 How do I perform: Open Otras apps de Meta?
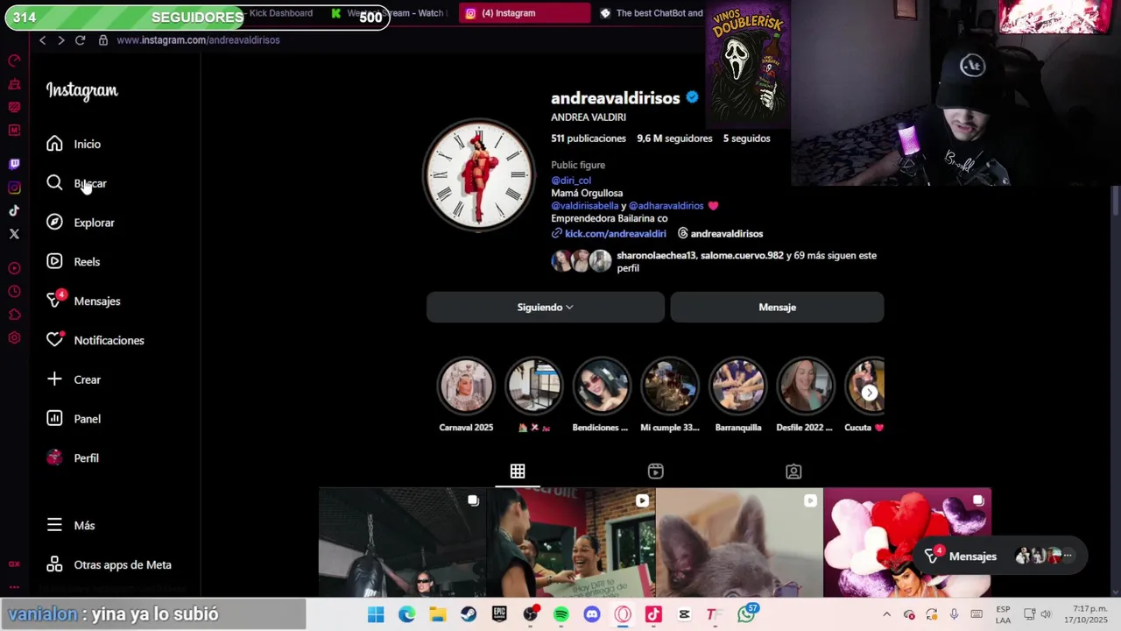109,565
